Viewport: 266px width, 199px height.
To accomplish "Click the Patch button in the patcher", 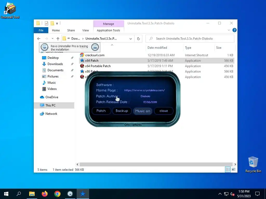I will (101, 111).
